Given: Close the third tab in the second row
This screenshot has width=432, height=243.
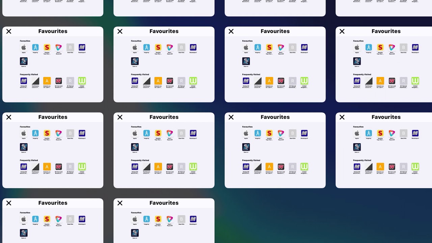Looking at the screenshot, I should point(231,31).
